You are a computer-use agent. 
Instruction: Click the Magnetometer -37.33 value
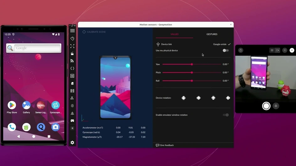pyautogui.click(x=132, y=137)
